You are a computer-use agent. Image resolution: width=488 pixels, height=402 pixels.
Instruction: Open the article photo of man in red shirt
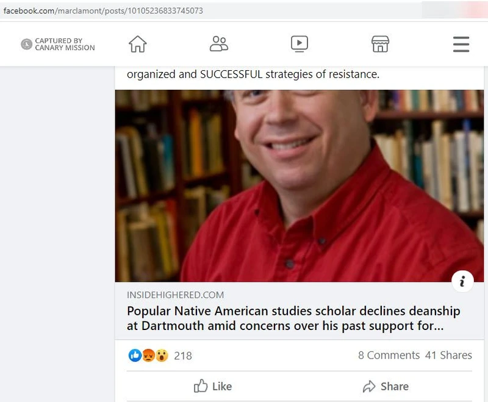(299, 185)
